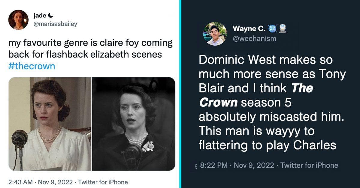Click Twitter for iPhone in jade's tweet
Viewport: 360px width, 188px height.
[103, 182]
